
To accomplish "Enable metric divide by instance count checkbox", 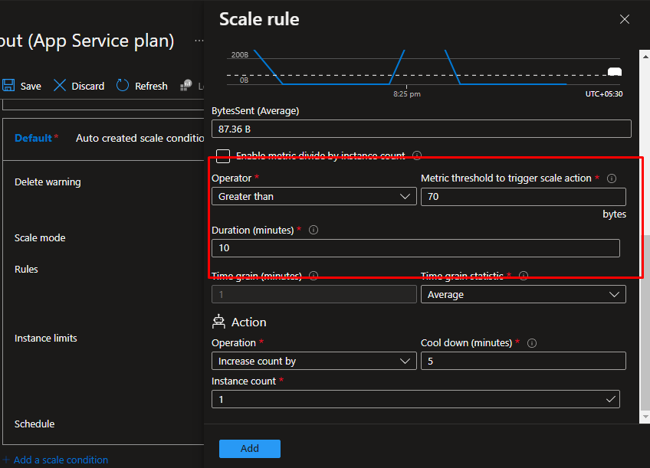I will (x=223, y=156).
